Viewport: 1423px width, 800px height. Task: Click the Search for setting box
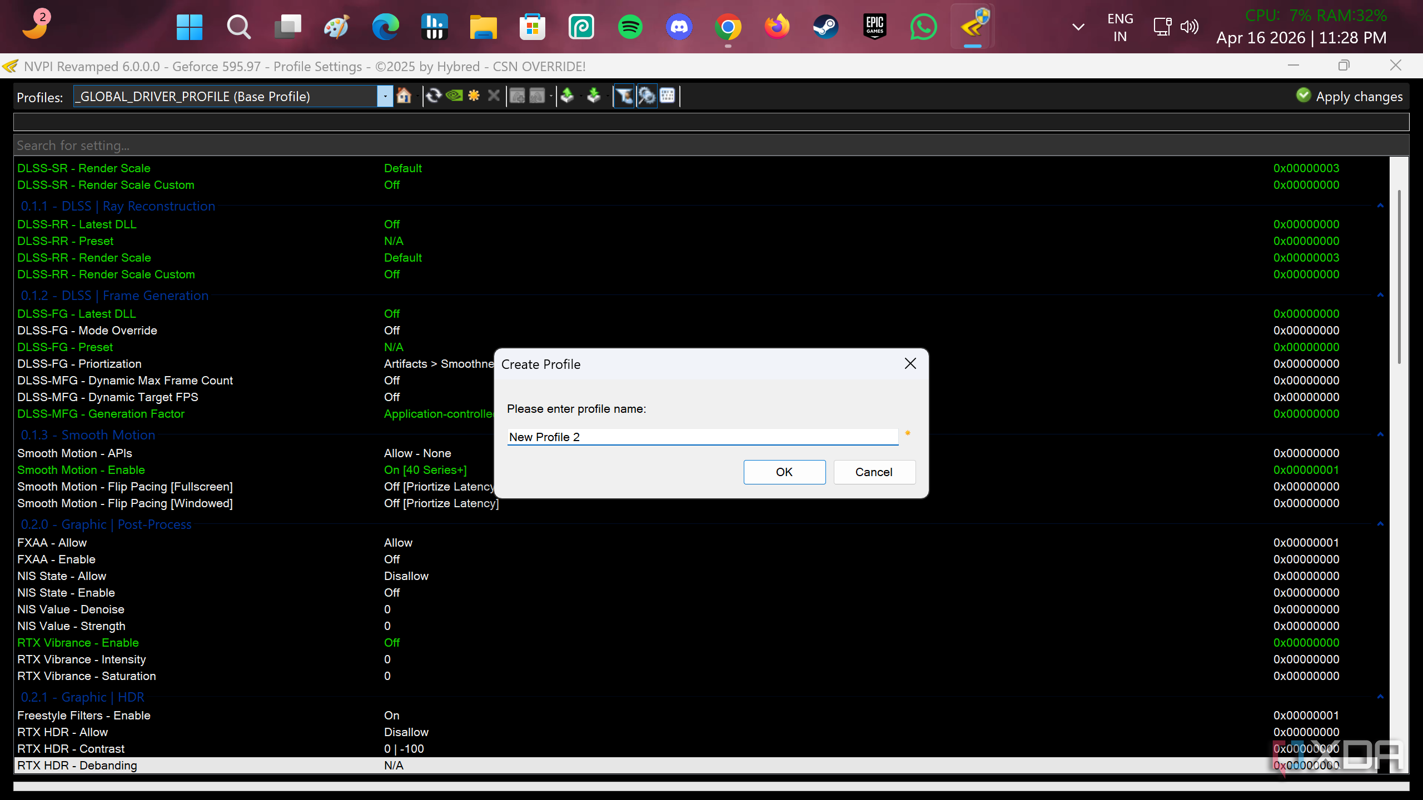[711, 146]
